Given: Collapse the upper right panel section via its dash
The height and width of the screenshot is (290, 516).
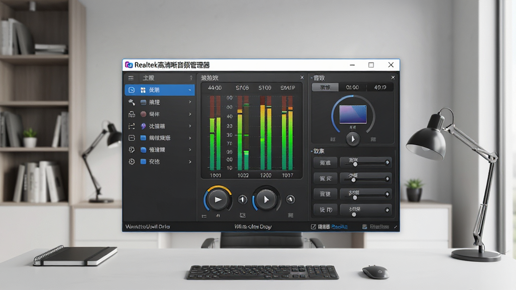Looking at the screenshot, I should [x=311, y=78].
